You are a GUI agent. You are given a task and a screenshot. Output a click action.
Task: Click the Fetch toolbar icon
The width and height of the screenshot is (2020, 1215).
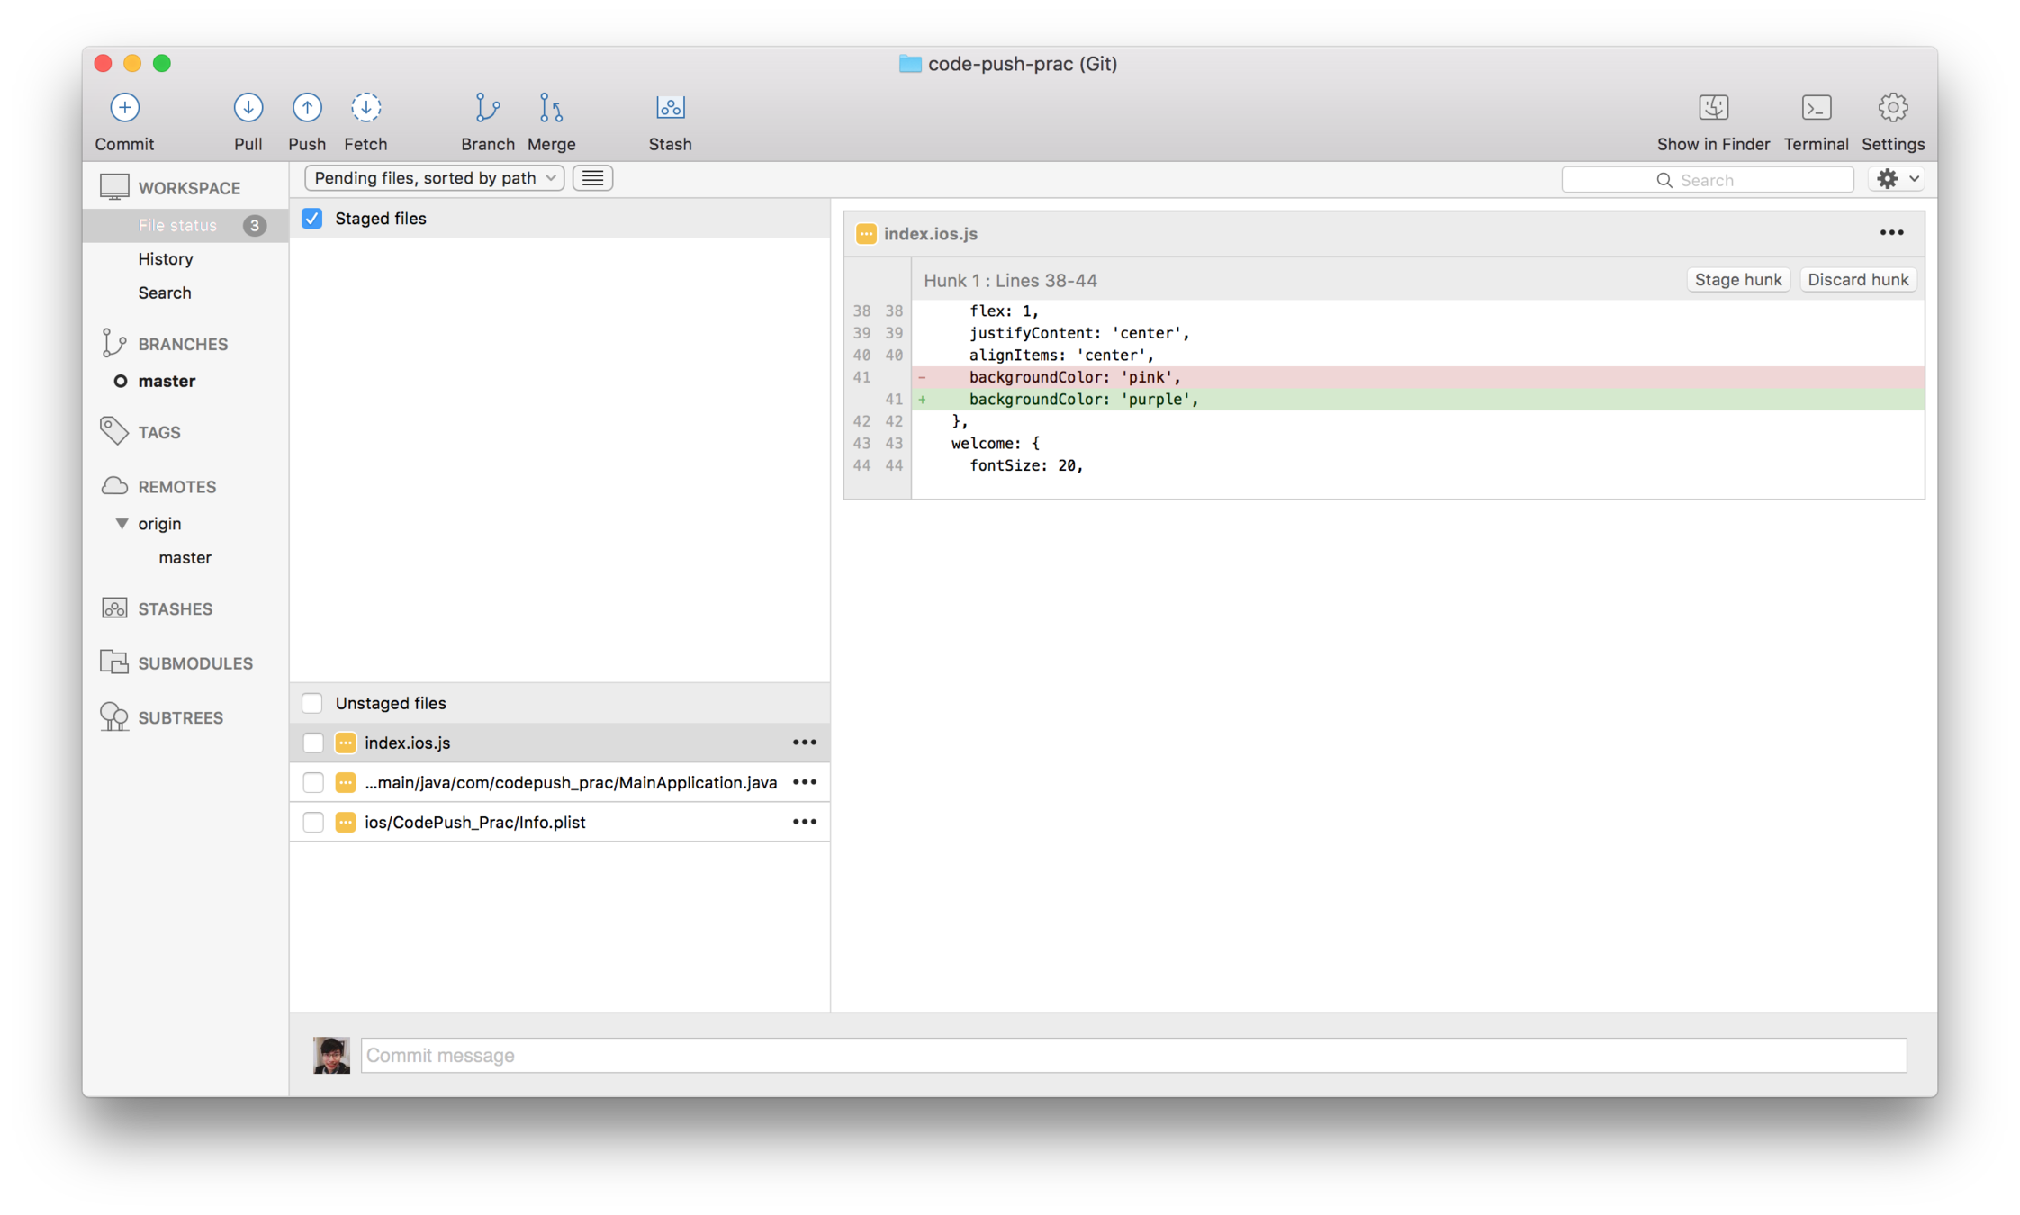tap(365, 108)
